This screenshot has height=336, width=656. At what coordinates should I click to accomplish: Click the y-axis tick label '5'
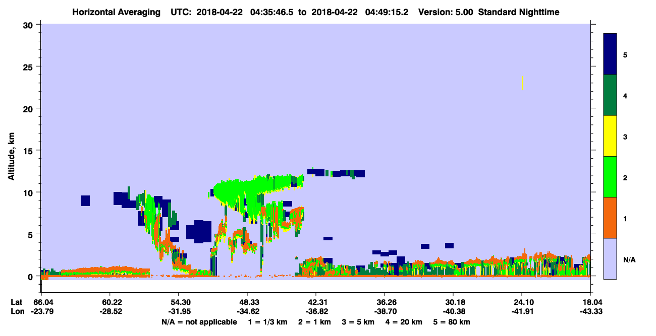(31, 234)
